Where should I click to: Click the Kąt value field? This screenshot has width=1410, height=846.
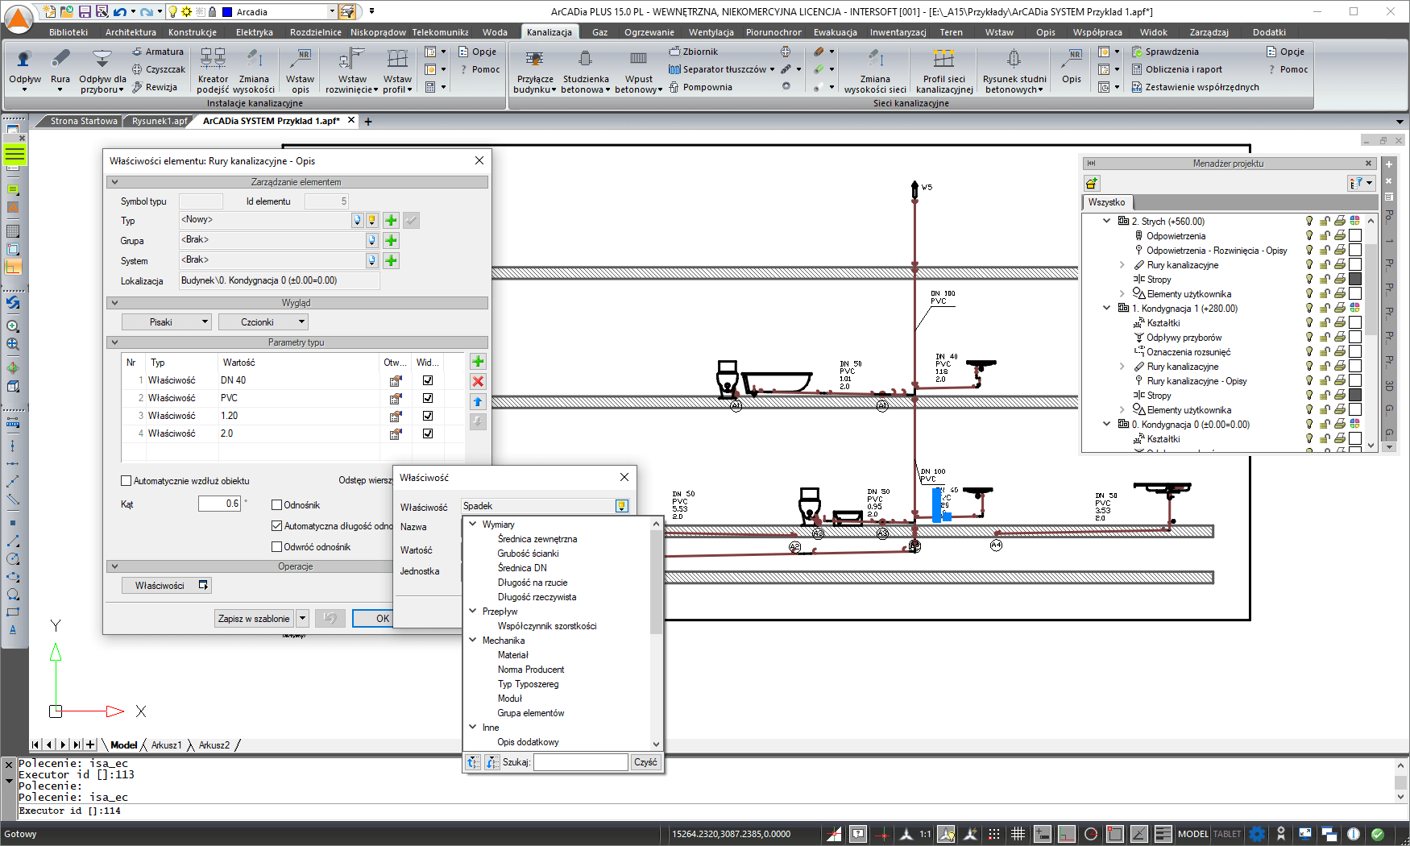click(x=220, y=504)
